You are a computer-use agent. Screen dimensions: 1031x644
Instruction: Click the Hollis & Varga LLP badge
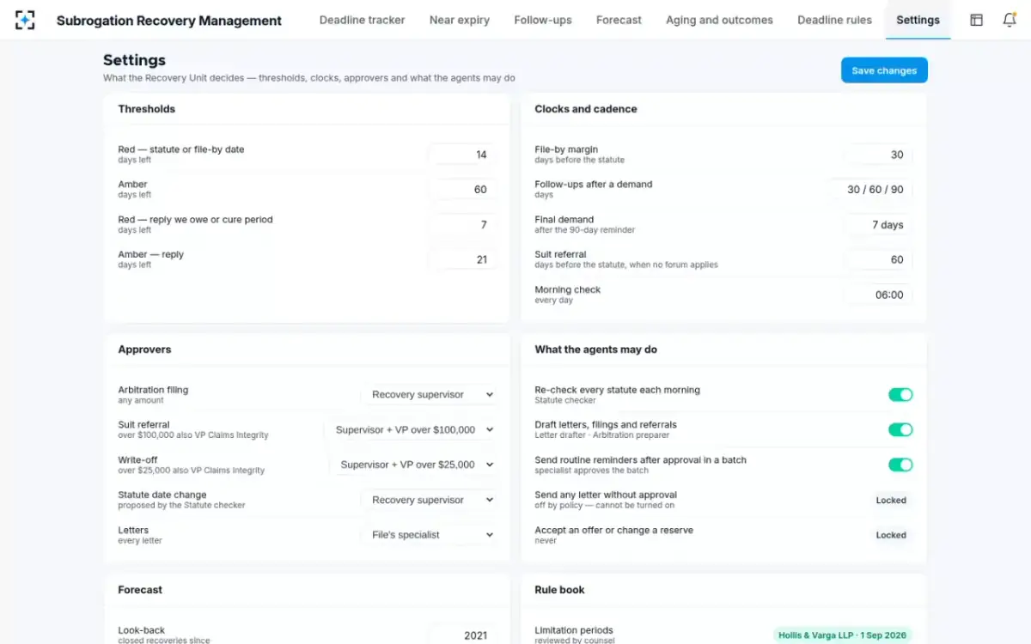pyautogui.click(x=841, y=635)
